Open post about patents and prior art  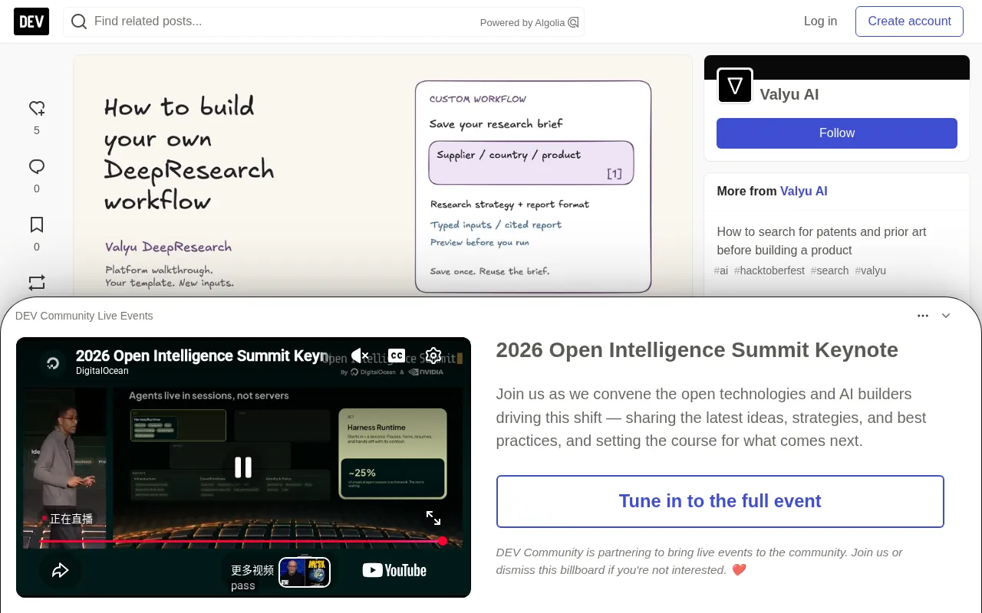click(x=822, y=241)
